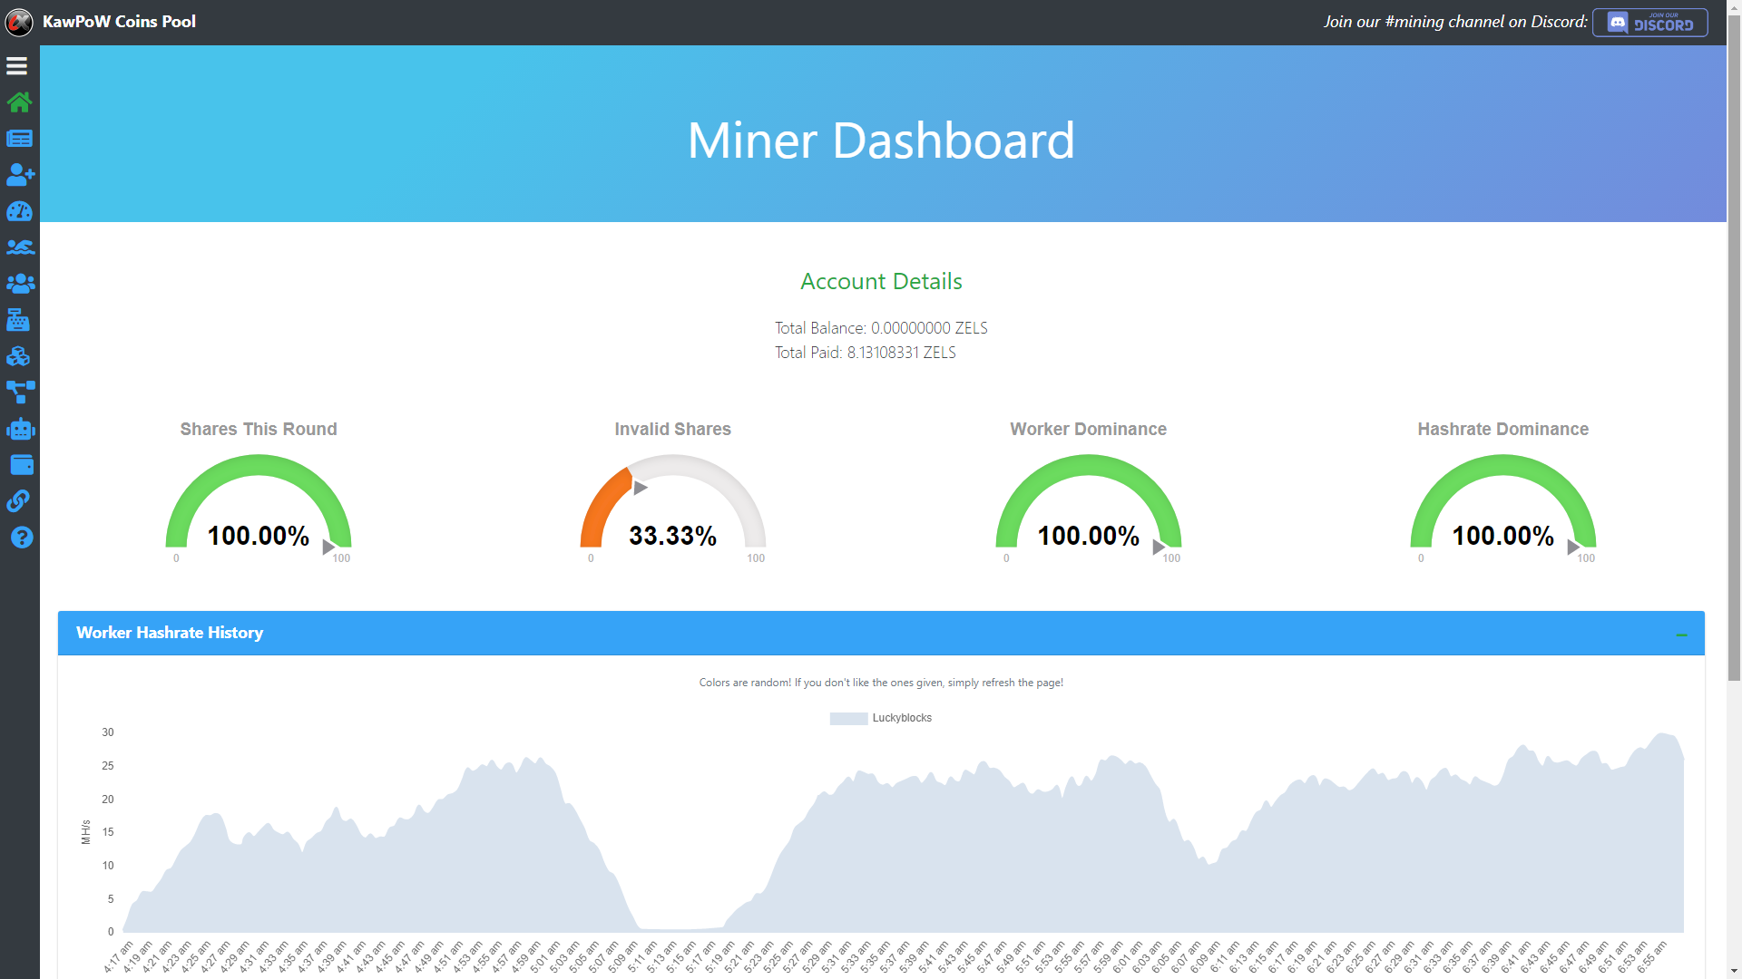Open the hamburger menu in sidebar
This screenshot has width=1742, height=979.
click(x=17, y=66)
